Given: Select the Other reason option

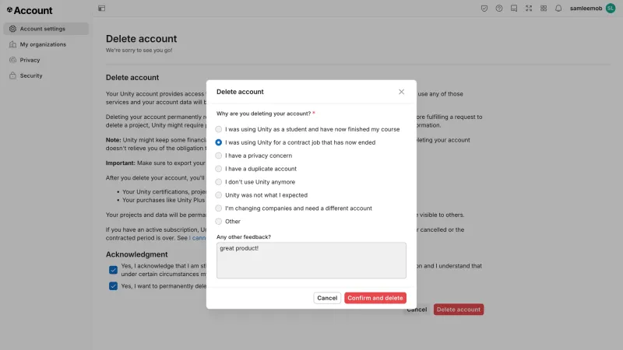Looking at the screenshot, I should pyautogui.click(x=219, y=222).
